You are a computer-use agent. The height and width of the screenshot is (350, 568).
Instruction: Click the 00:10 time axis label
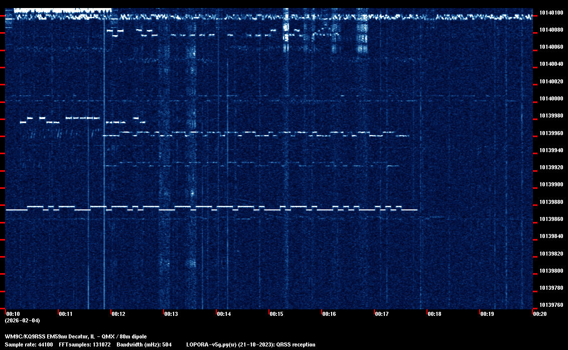click(13, 314)
